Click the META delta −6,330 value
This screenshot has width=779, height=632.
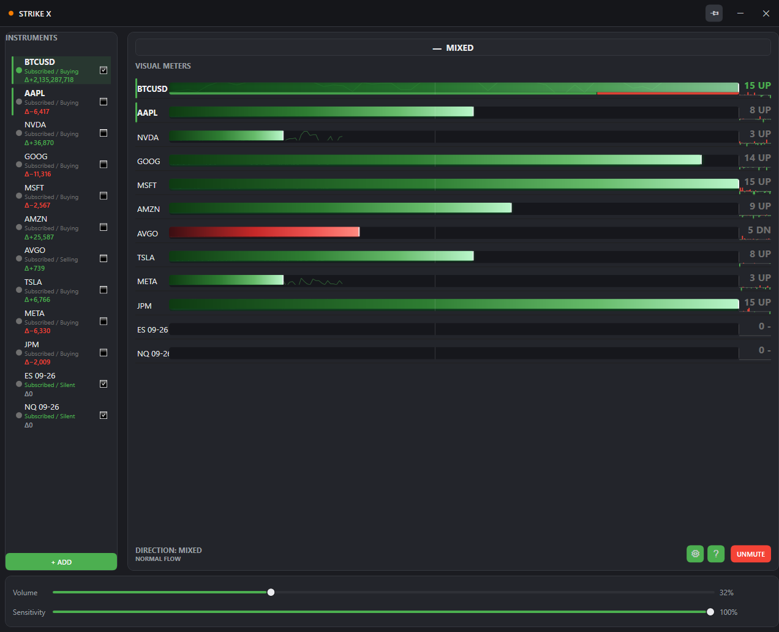(x=37, y=331)
